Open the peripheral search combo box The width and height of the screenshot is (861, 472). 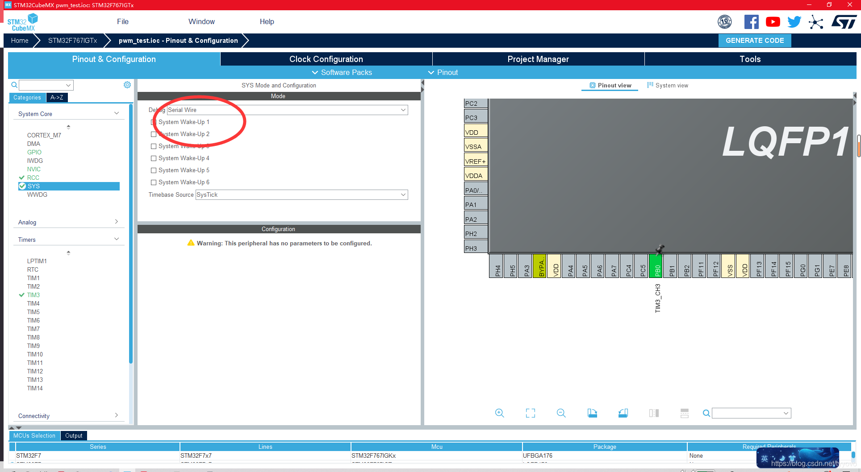click(x=46, y=85)
